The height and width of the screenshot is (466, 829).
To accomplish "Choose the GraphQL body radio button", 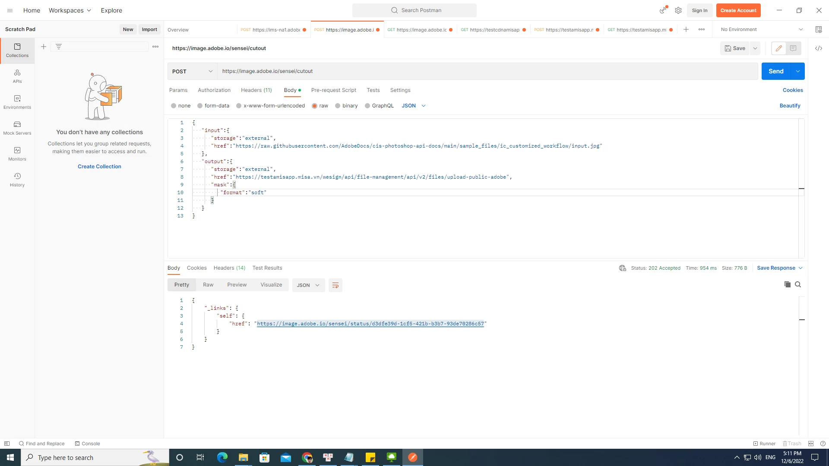I will click(x=367, y=106).
